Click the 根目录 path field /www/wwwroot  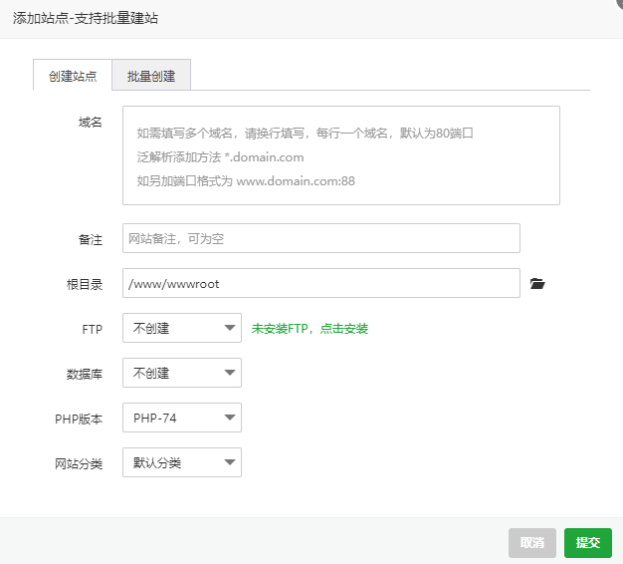(x=320, y=283)
